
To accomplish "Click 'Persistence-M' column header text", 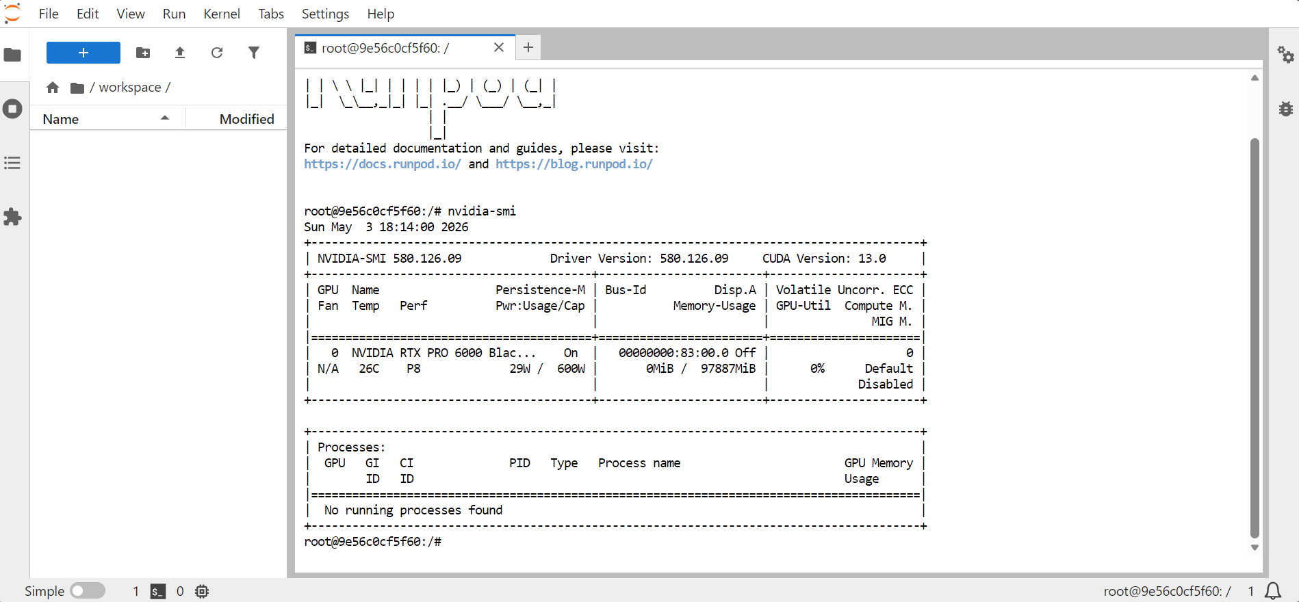I will click(x=540, y=290).
